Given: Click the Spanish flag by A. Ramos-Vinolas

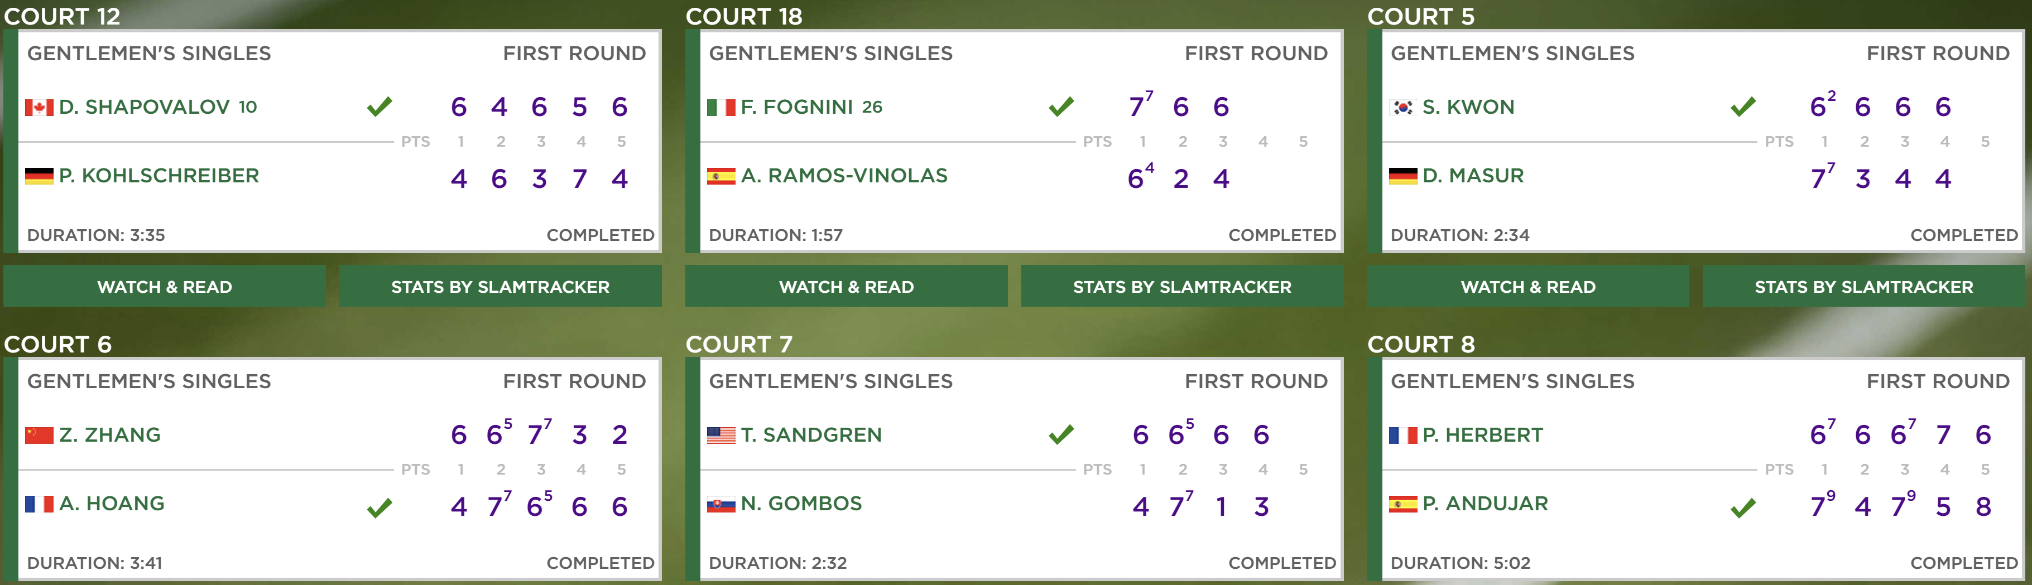Looking at the screenshot, I should click(720, 176).
